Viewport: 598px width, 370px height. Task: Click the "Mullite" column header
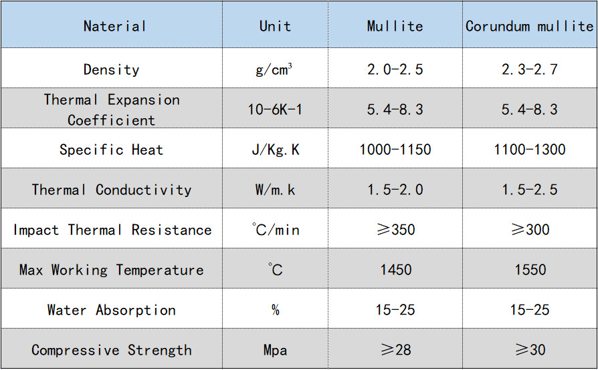395,27
